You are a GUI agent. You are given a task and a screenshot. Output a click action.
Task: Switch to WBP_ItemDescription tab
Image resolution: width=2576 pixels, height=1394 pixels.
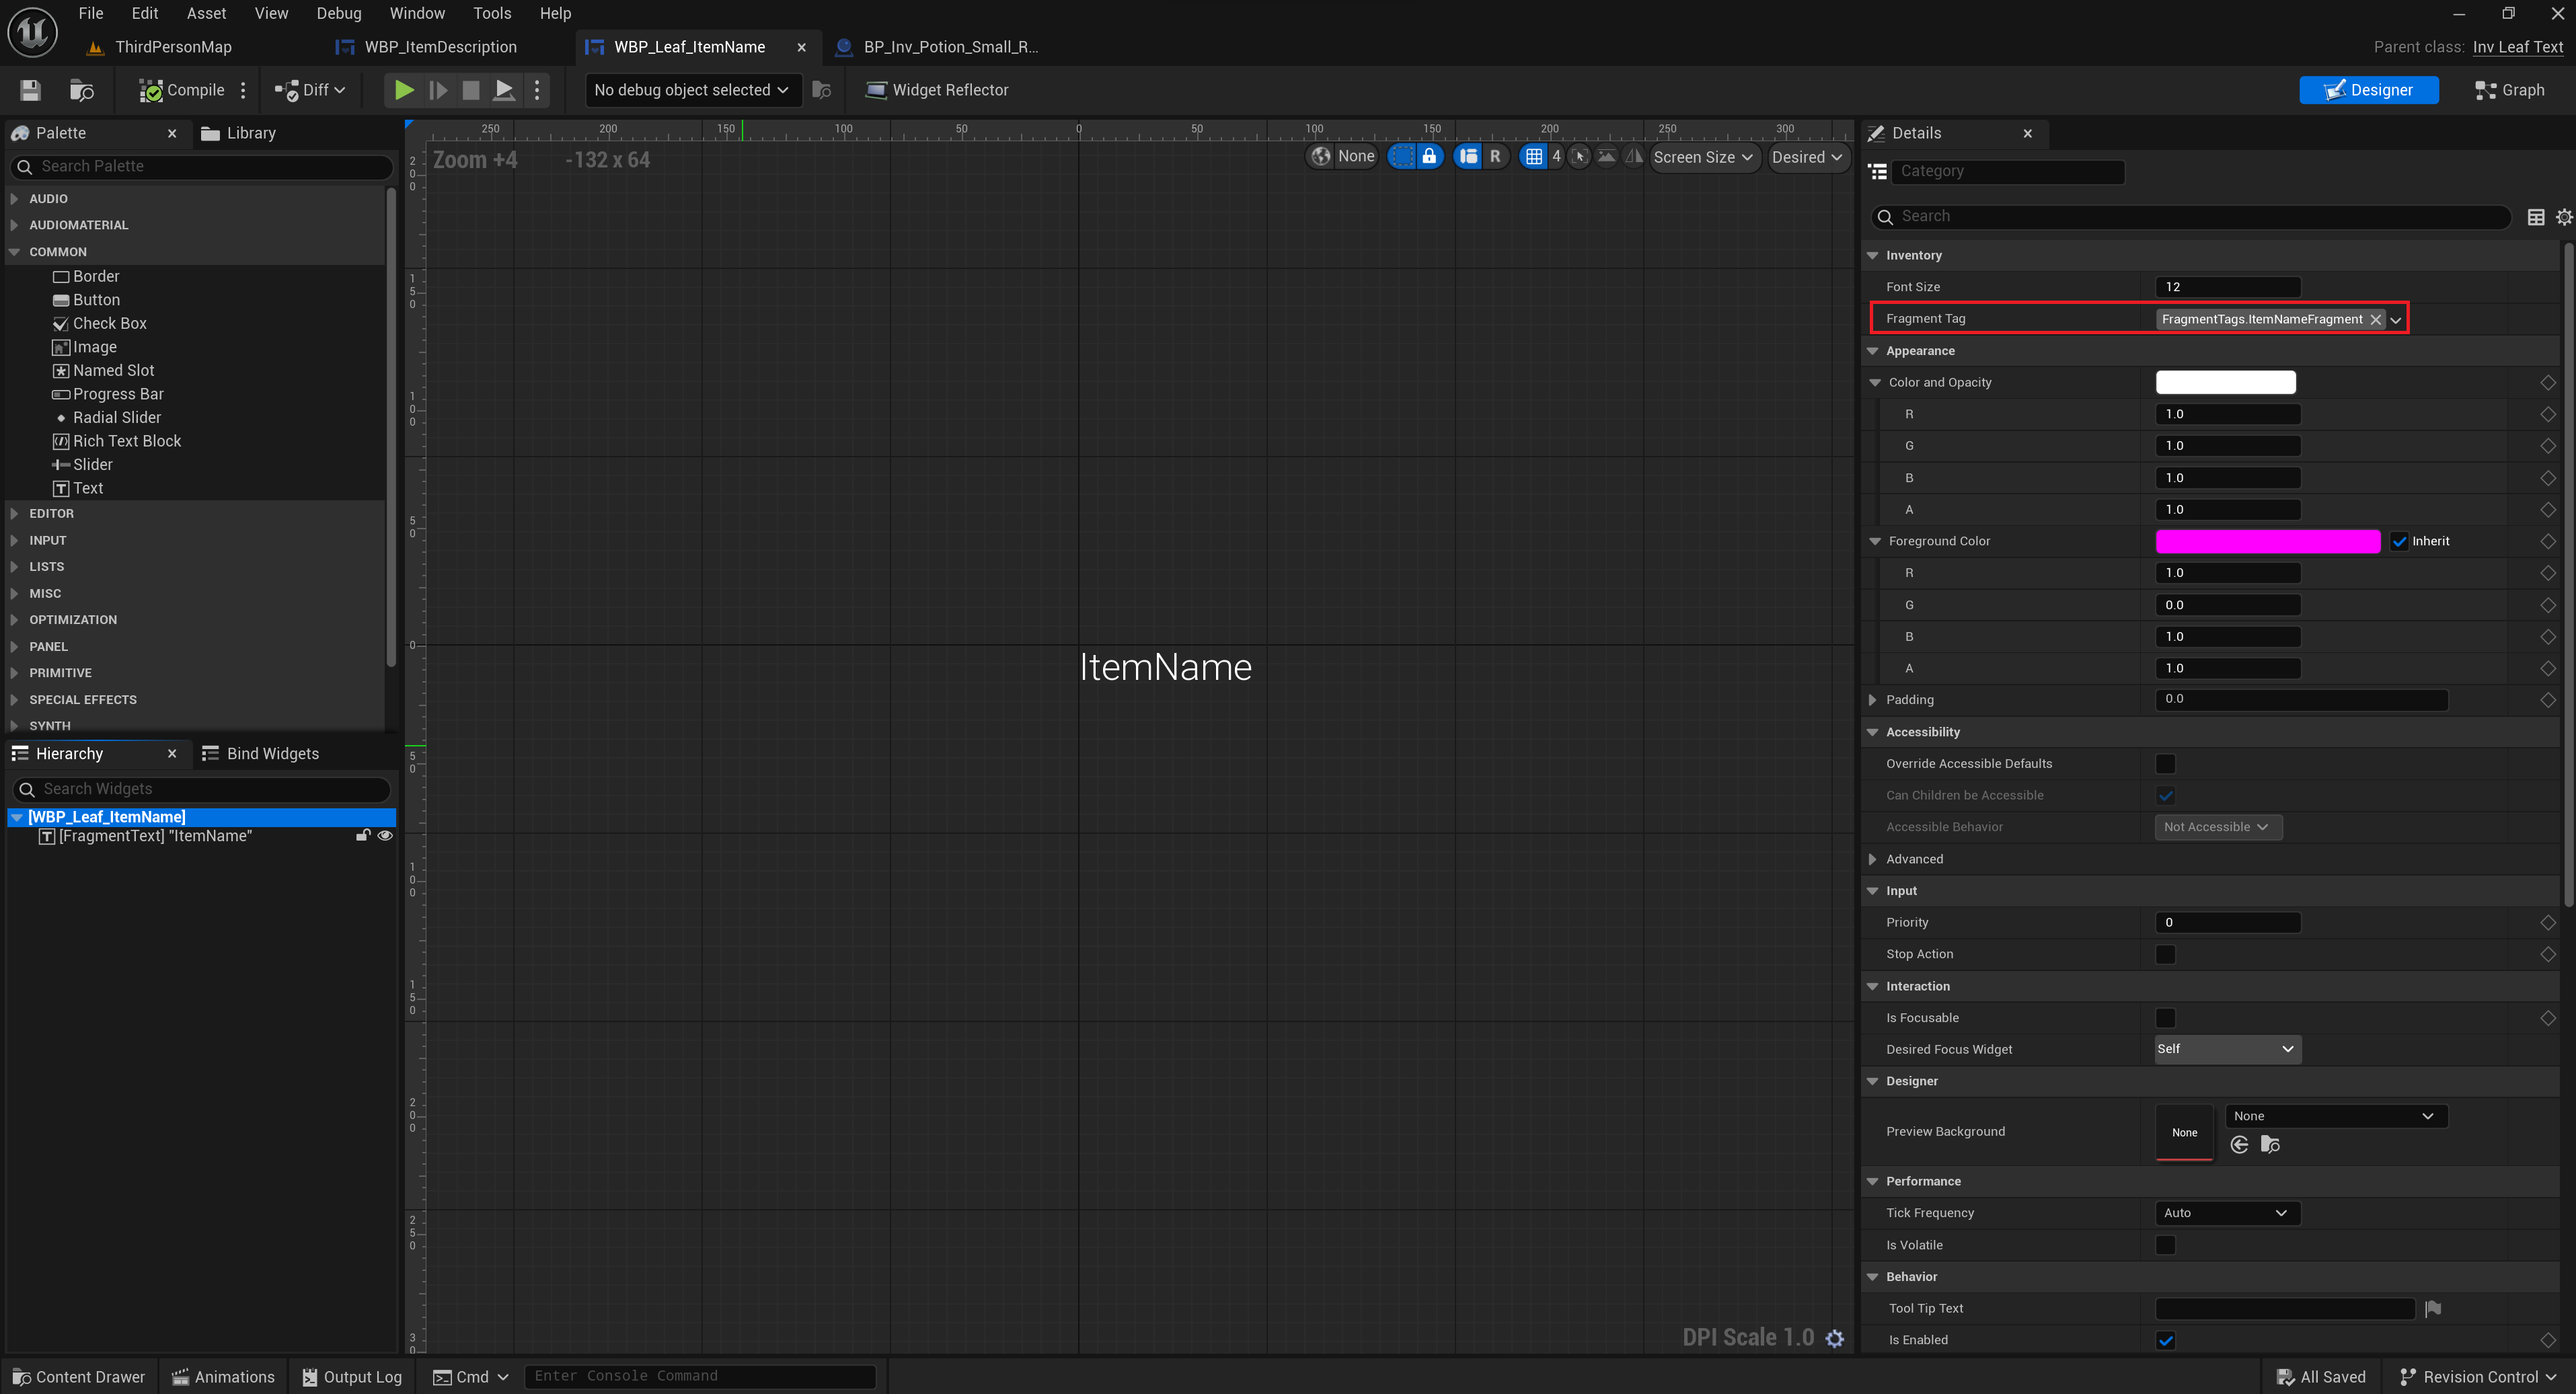point(440,47)
